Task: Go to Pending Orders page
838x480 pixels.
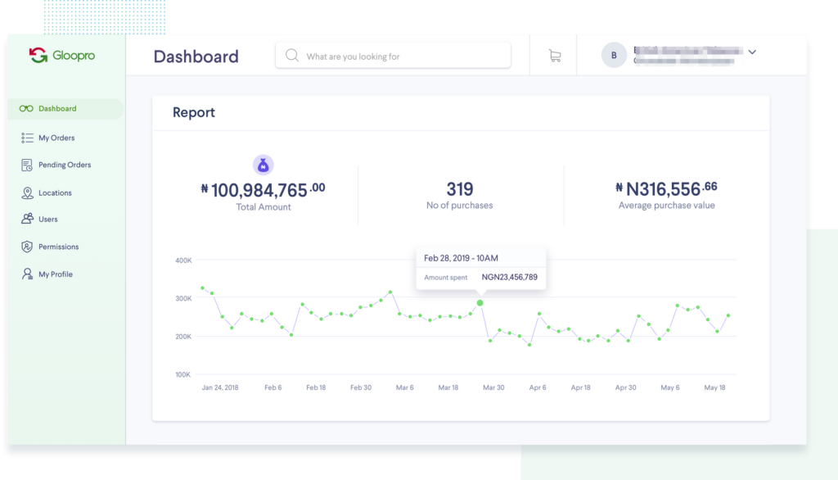Action: [x=65, y=165]
